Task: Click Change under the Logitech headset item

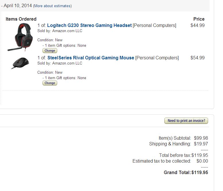Action: click(50, 51)
